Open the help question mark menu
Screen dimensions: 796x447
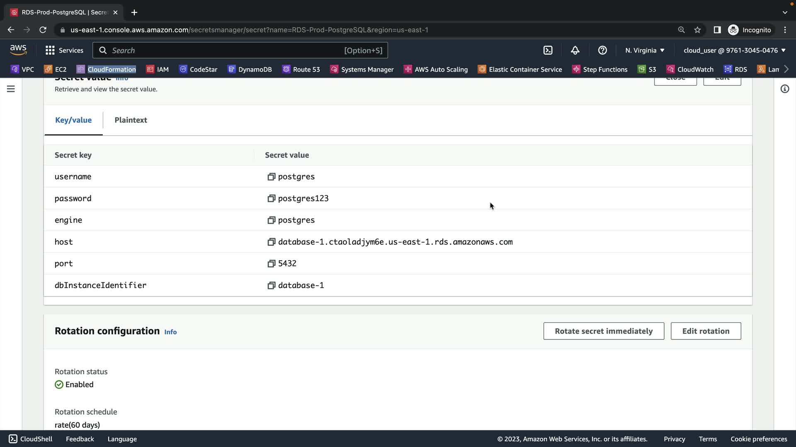click(x=602, y=50)
